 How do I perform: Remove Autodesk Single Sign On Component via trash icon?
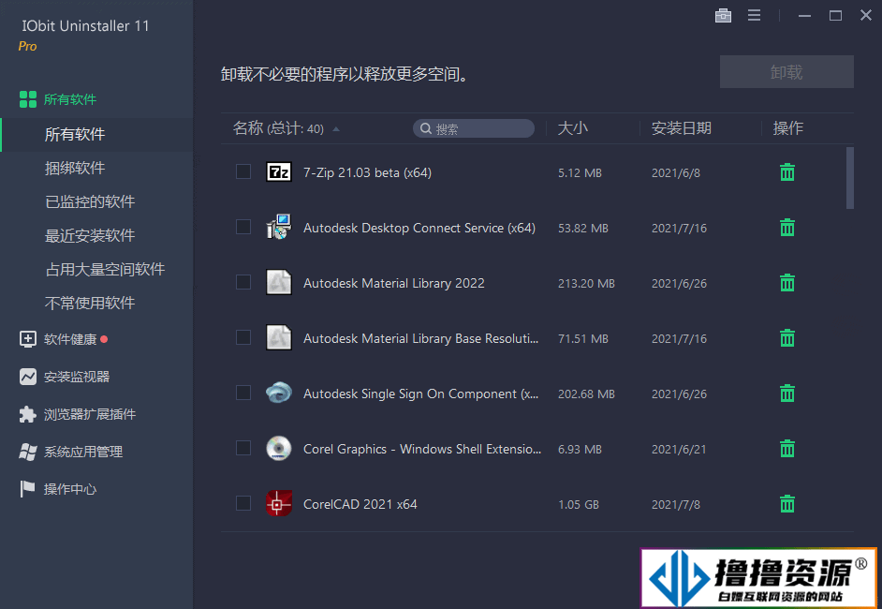coord(786,393)
